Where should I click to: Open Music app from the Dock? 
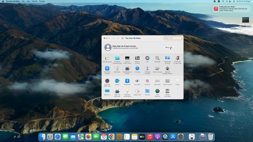[x=150, y=137]
